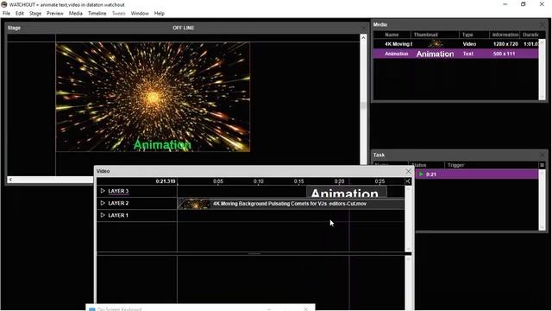552x311 pixels.
Task: Close the Video timeline window
Action: click(408, 171)
